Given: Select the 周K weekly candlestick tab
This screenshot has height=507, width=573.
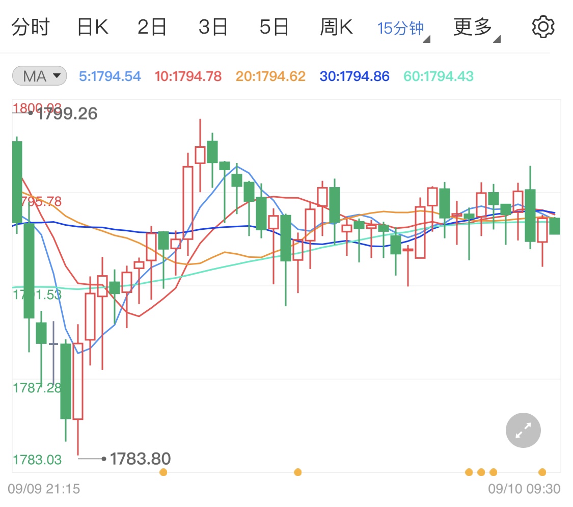Looking at the screenshot, I should [336, 26].
